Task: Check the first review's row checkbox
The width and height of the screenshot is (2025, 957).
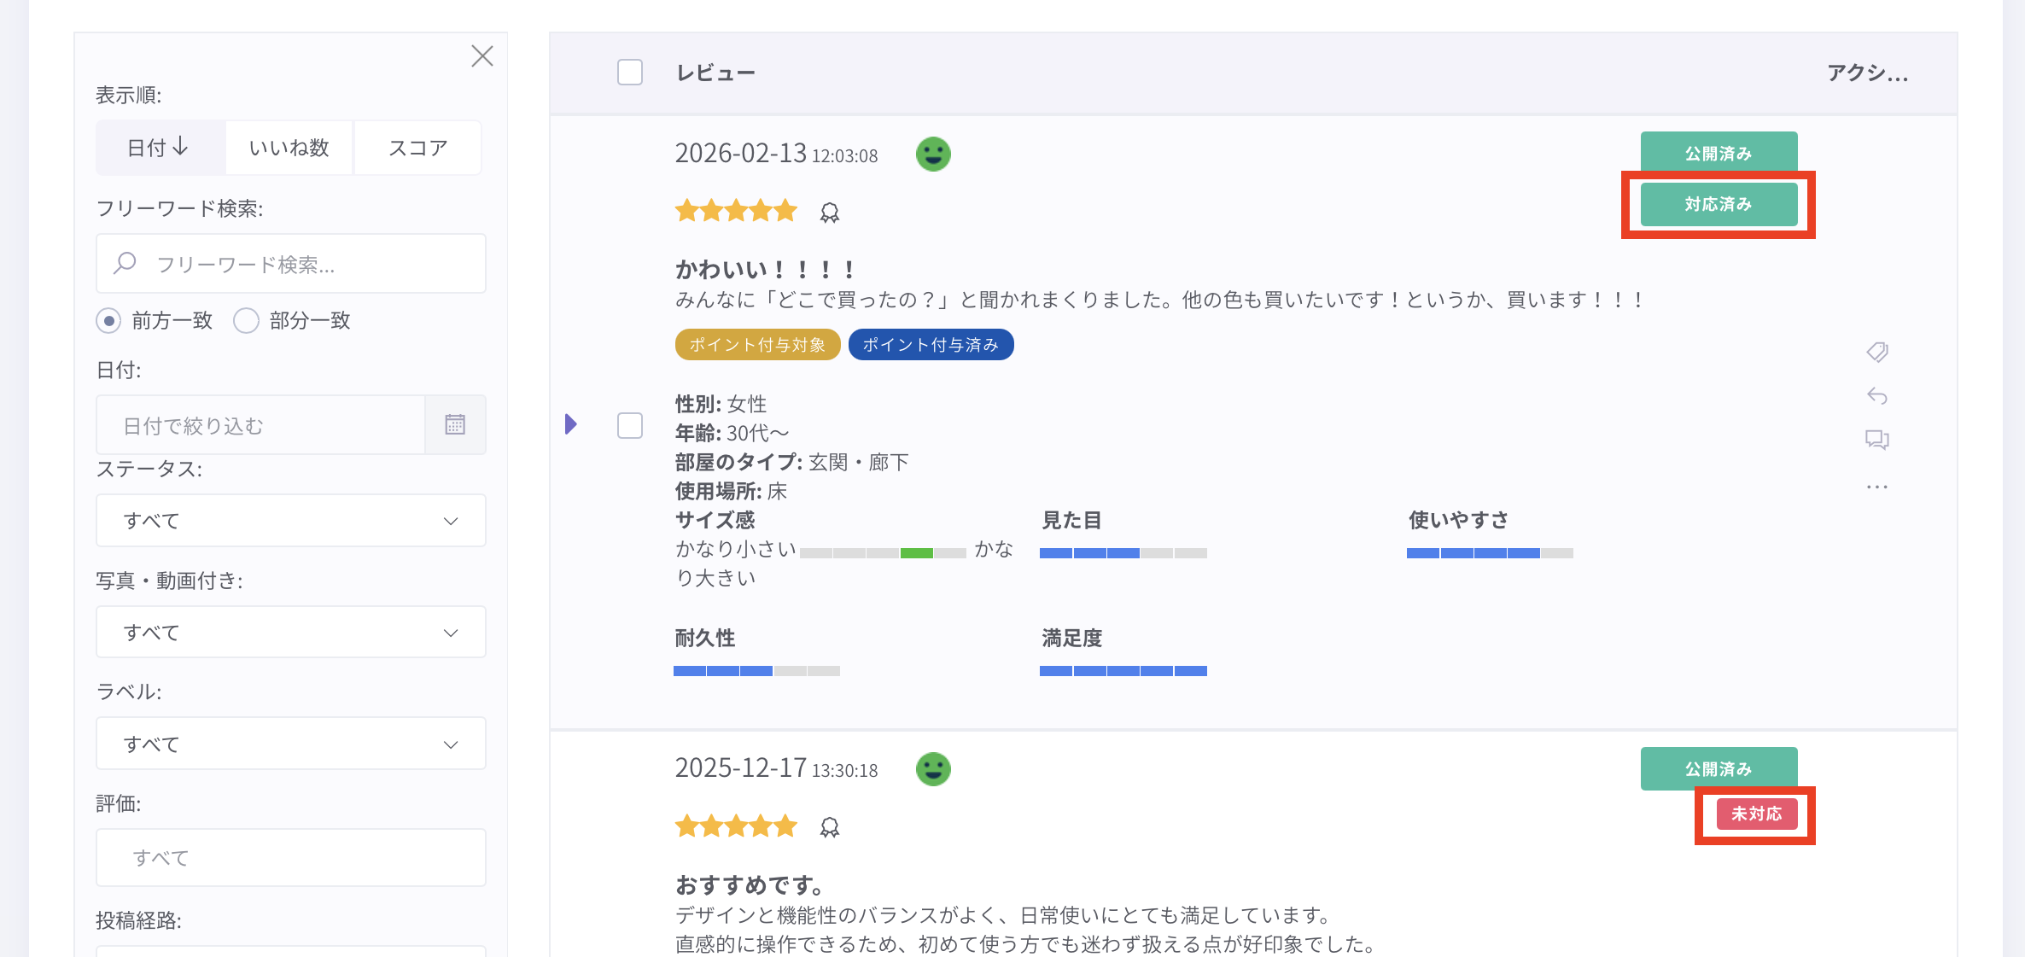Action: [630, 425]
